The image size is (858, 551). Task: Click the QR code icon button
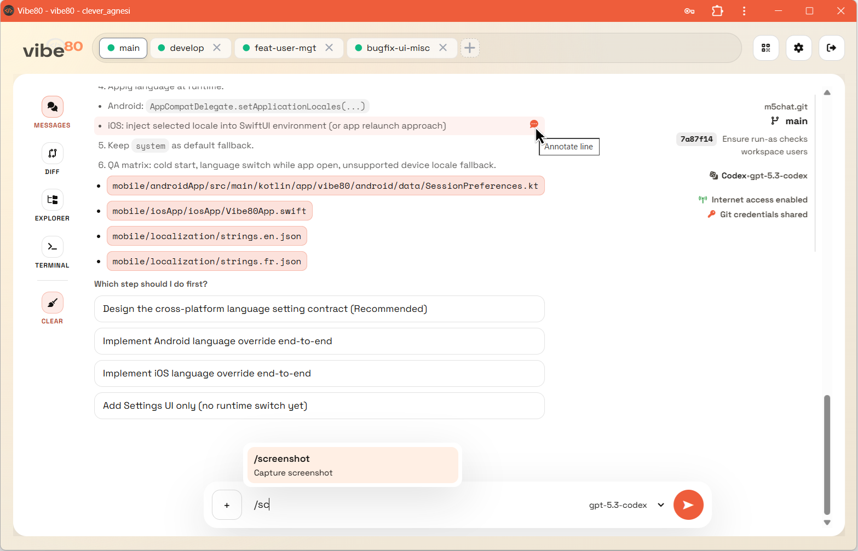[766, 48]
